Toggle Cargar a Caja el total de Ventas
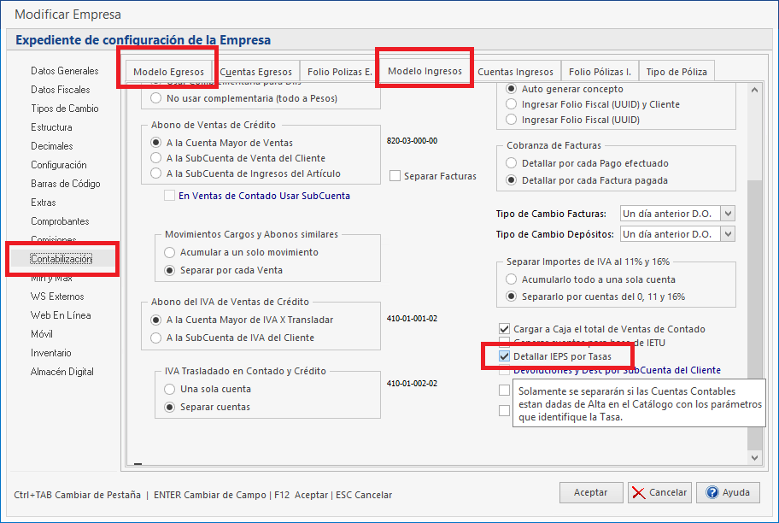779x523 pixels. point(504,329)
